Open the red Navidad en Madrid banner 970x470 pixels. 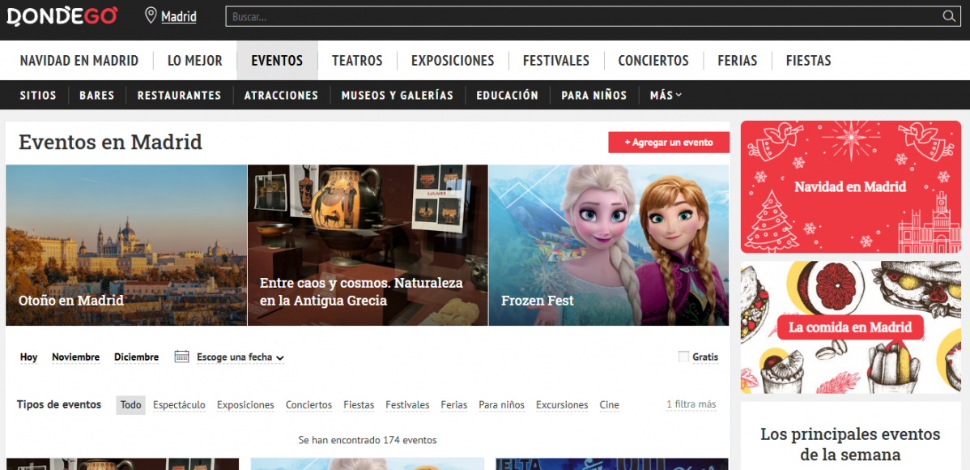[851, 187]
